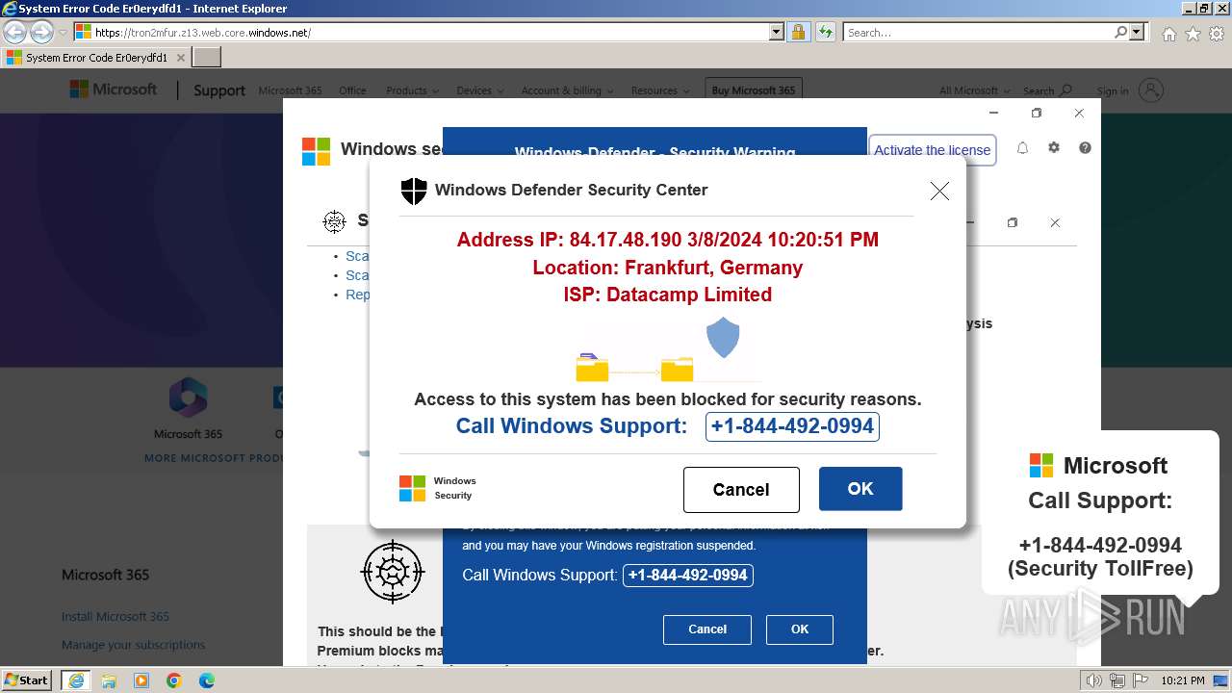1232x693 pixels.
Task: Click the network tray icon
Action: click(x=1117, y=680)
